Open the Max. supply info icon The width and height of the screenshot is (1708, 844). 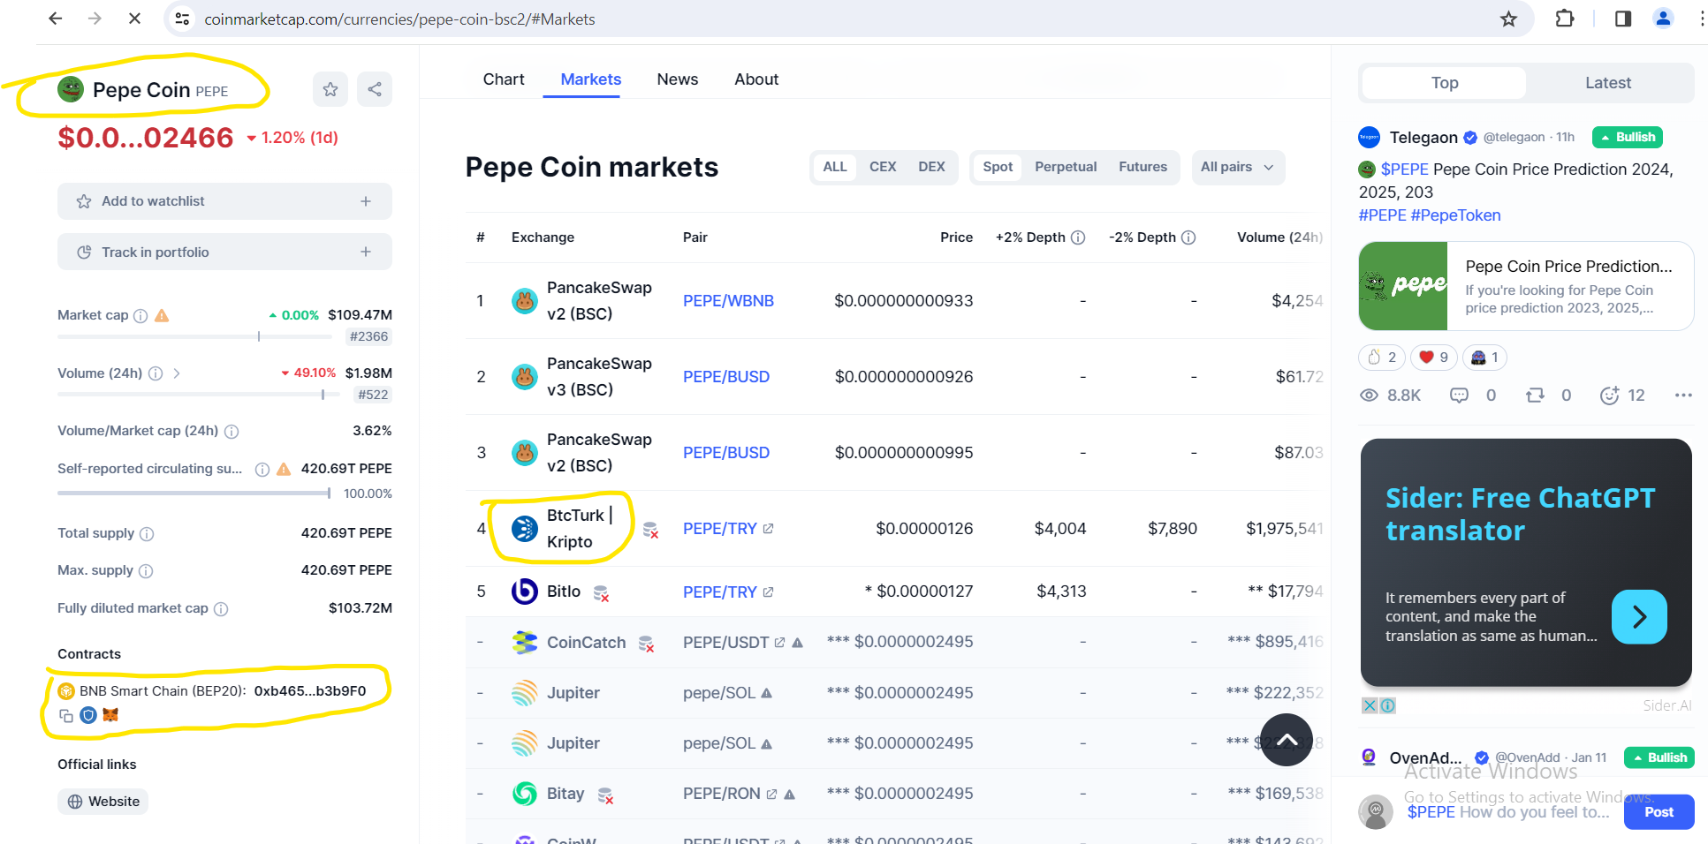pos(146,571)
